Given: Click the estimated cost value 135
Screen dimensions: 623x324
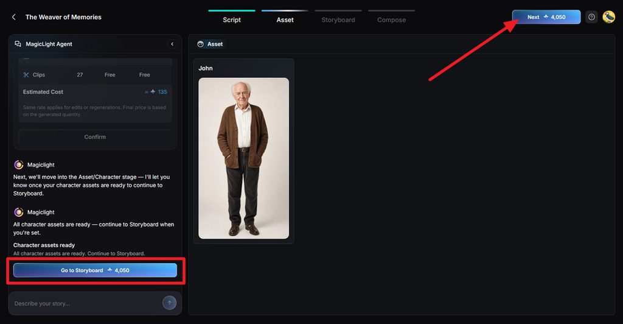Looking at the screenshot, I should 162,92.
